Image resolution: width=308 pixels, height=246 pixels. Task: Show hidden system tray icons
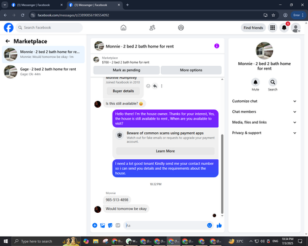(x=251, y=241)
